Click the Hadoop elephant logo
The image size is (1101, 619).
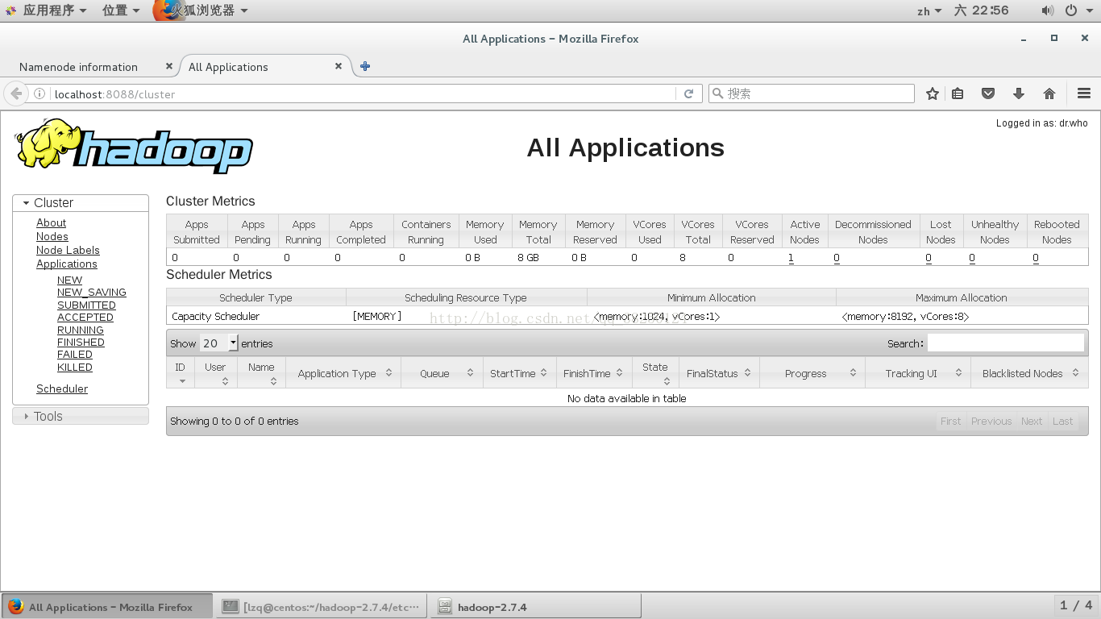[134, 146]
